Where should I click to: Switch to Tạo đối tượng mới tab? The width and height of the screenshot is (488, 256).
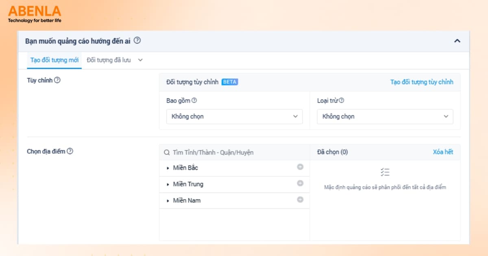(x=54, y=60)
